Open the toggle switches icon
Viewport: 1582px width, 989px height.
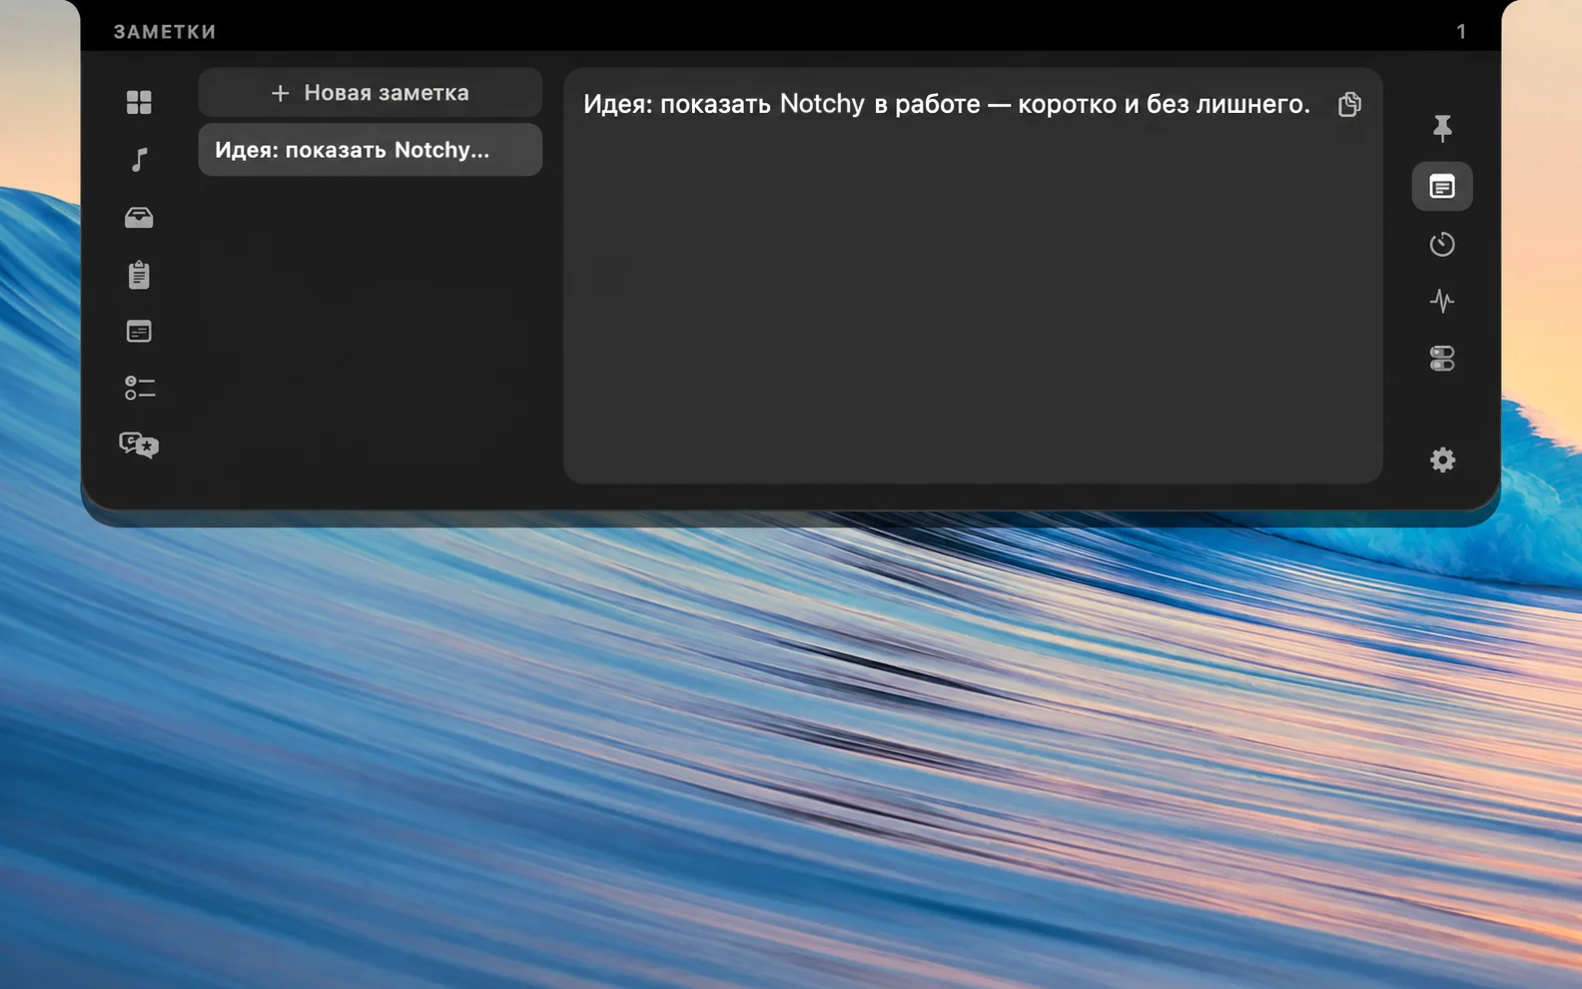pos(1442,359)
